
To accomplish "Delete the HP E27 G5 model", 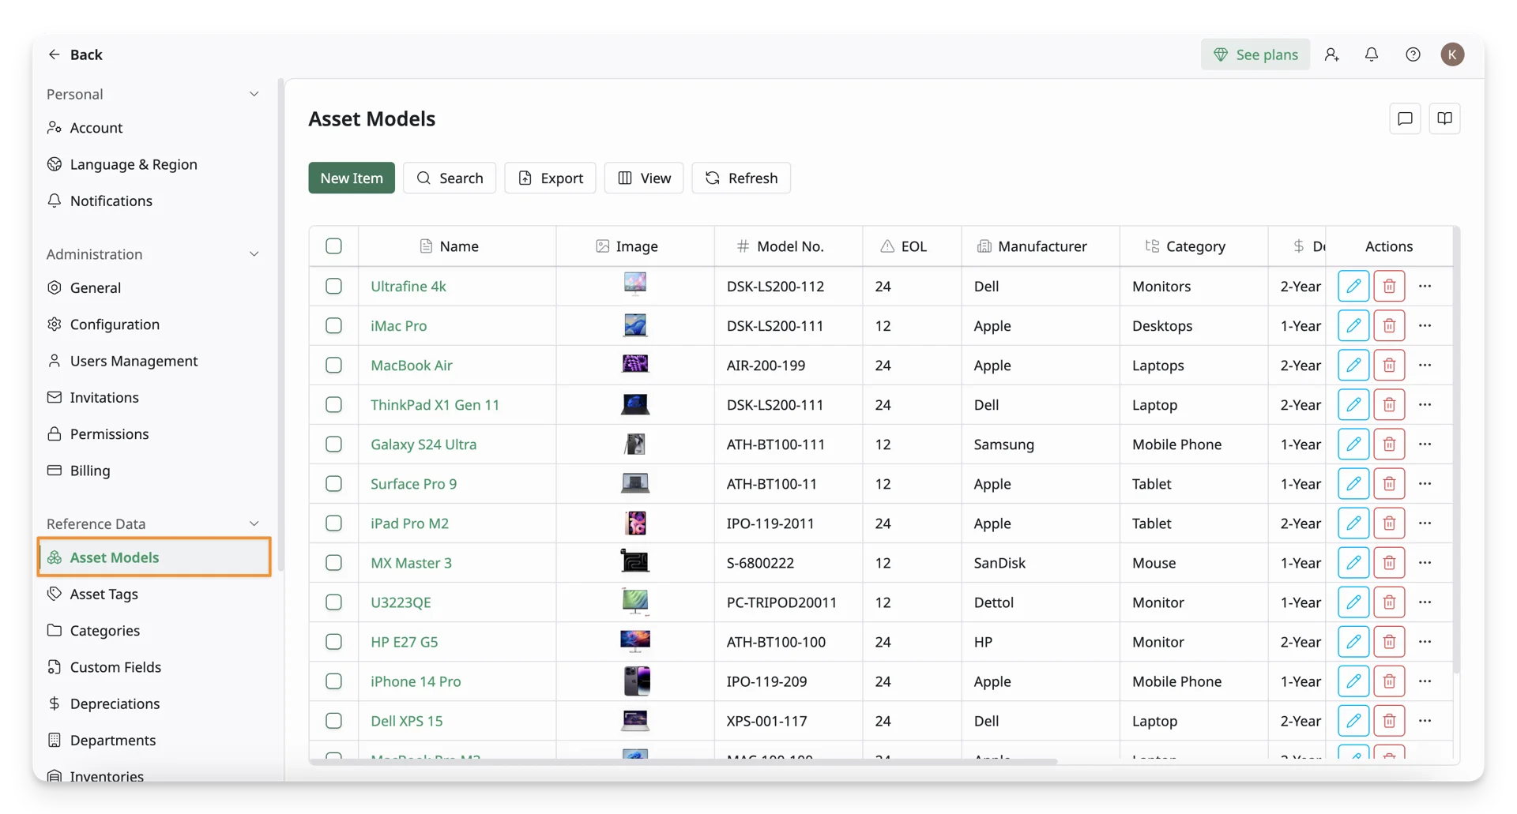I will 1389,641.
